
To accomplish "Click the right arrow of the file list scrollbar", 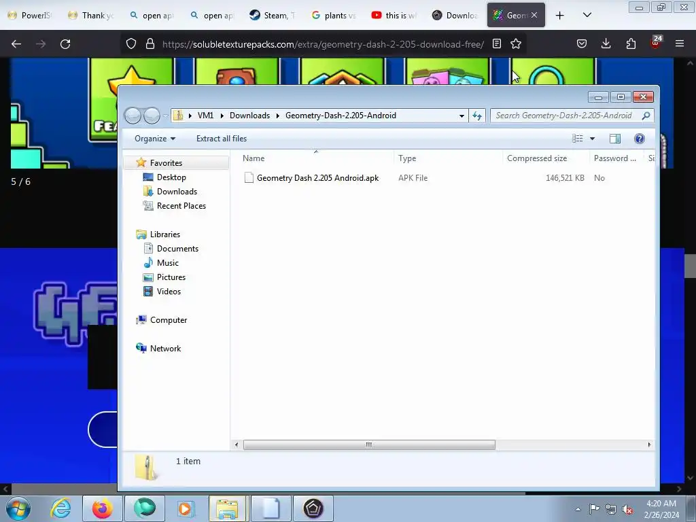I will click(x=649, y=445).
